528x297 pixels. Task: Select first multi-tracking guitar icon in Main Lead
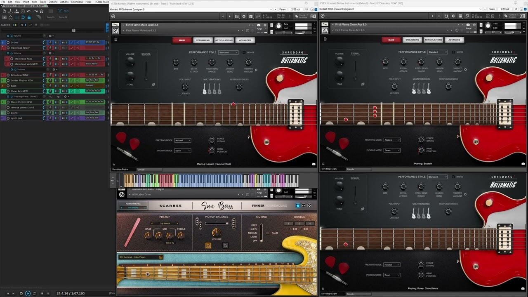[205, 88]
